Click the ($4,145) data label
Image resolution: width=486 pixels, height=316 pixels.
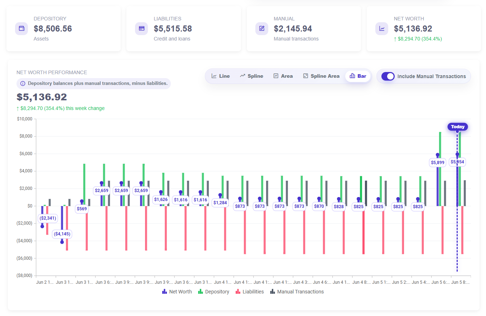62,234
